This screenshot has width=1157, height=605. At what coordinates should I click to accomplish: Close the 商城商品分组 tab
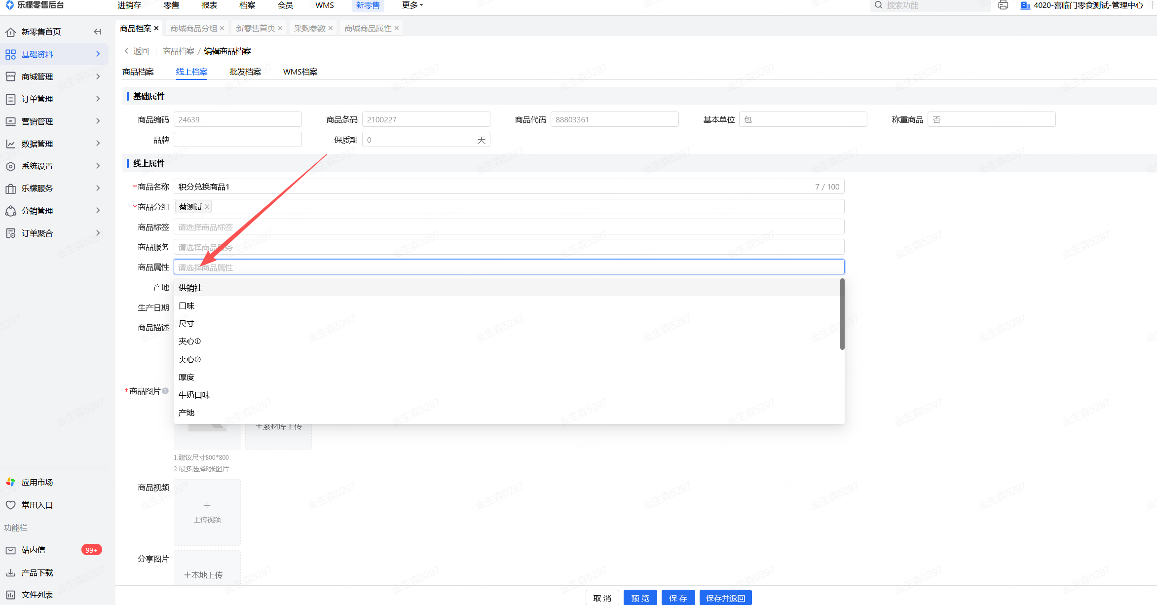[x=222, y=29]
